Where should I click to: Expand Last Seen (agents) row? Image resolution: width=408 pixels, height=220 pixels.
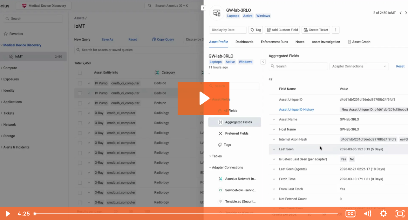pyautogui.click(x=274, y=169)
